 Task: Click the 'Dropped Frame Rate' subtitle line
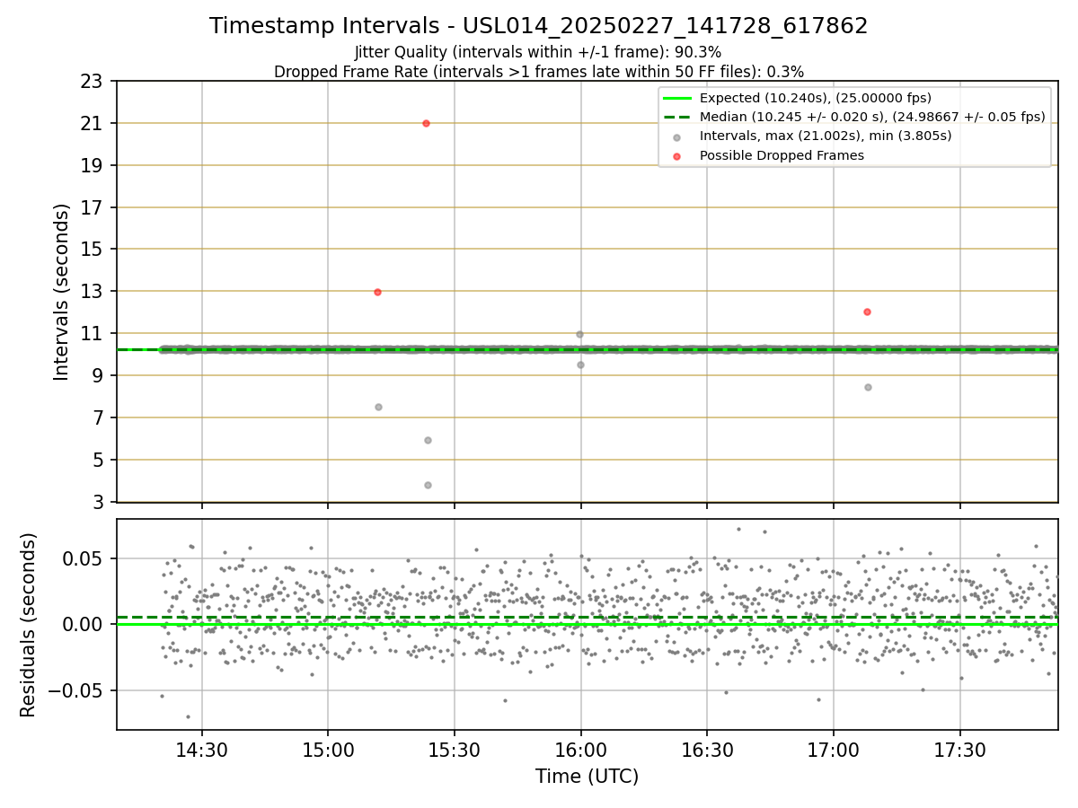(x=539, y=72)
